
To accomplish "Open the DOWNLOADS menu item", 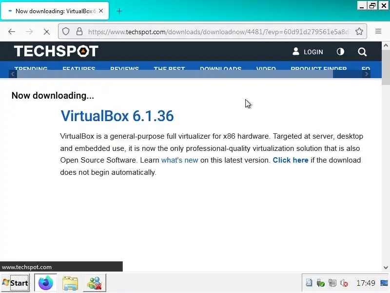I will pos(221,68).
